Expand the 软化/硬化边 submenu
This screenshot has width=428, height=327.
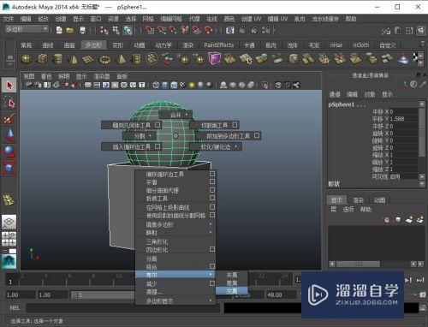[x=216, y=146]
